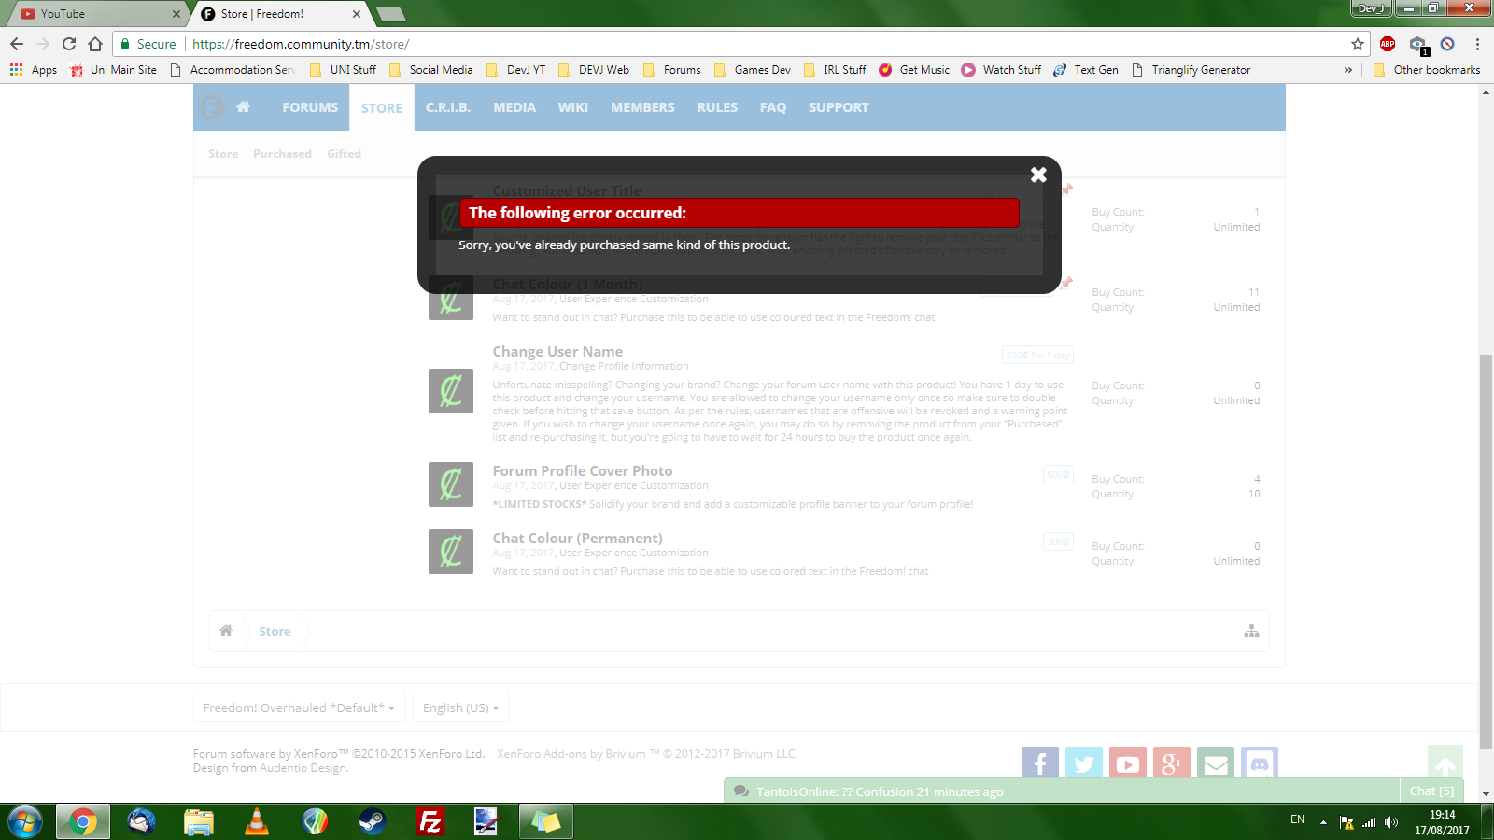
Task: Open the Forum Profile Cover Photo product
Action: pos(582,471)
